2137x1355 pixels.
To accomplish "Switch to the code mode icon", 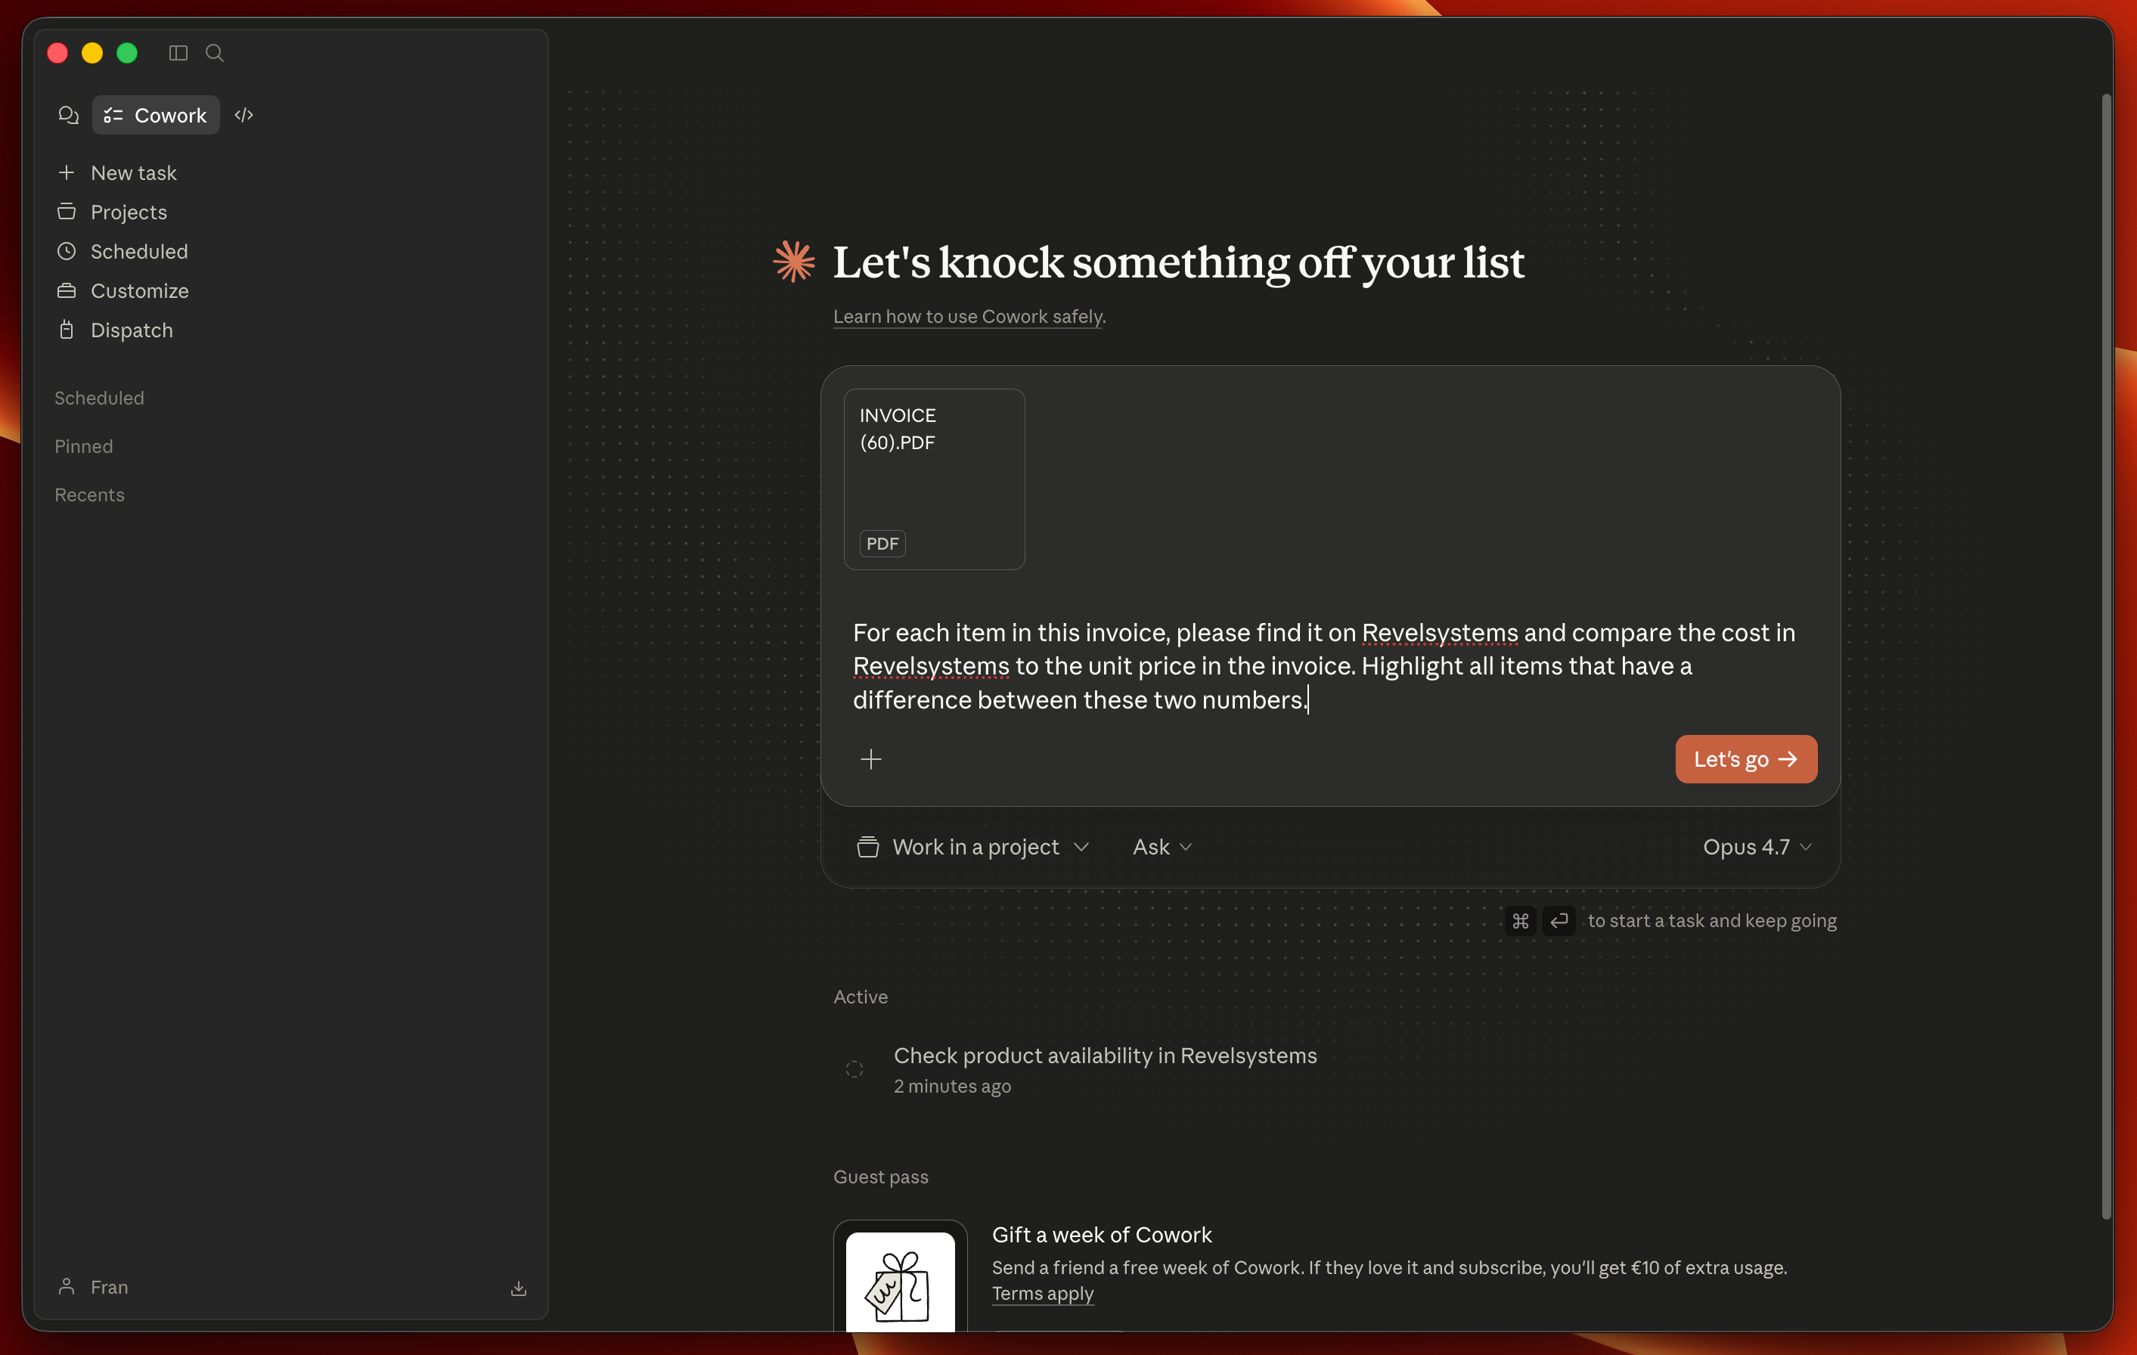I will pos(244,116).
